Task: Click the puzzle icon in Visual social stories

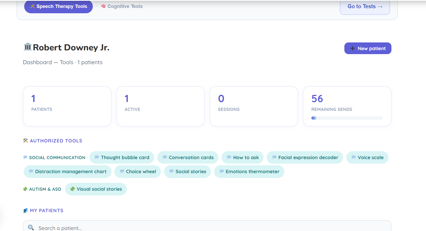Action: (x=73, y=189)
